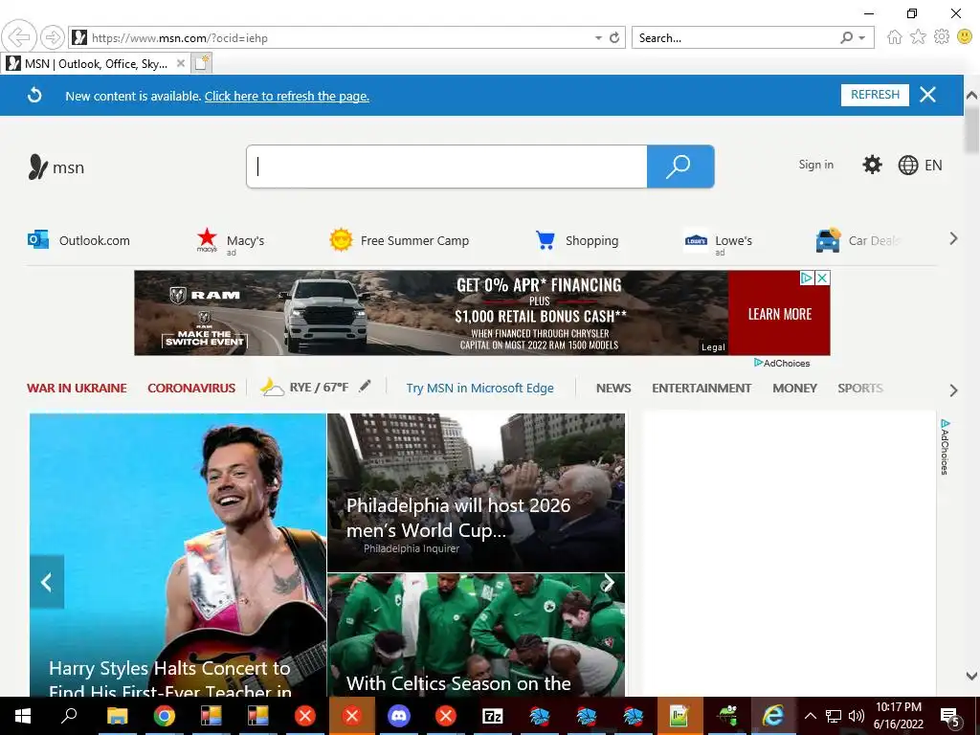This screenshot has height=735, width=980.
Task: Click the page scrollbar down arrow
Action: tap(971, 676)
